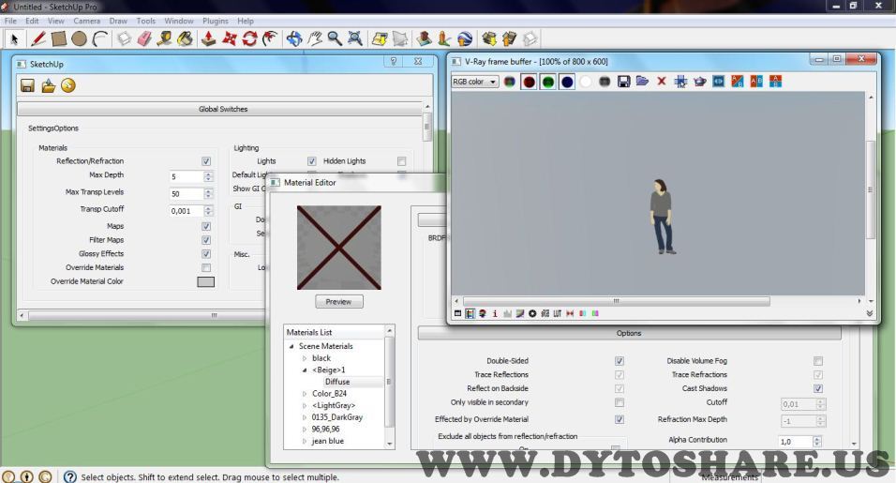Increase the Max Transp Levels spinner
Image resolution: width=896 pixels, height=483 pixels.
208,191
